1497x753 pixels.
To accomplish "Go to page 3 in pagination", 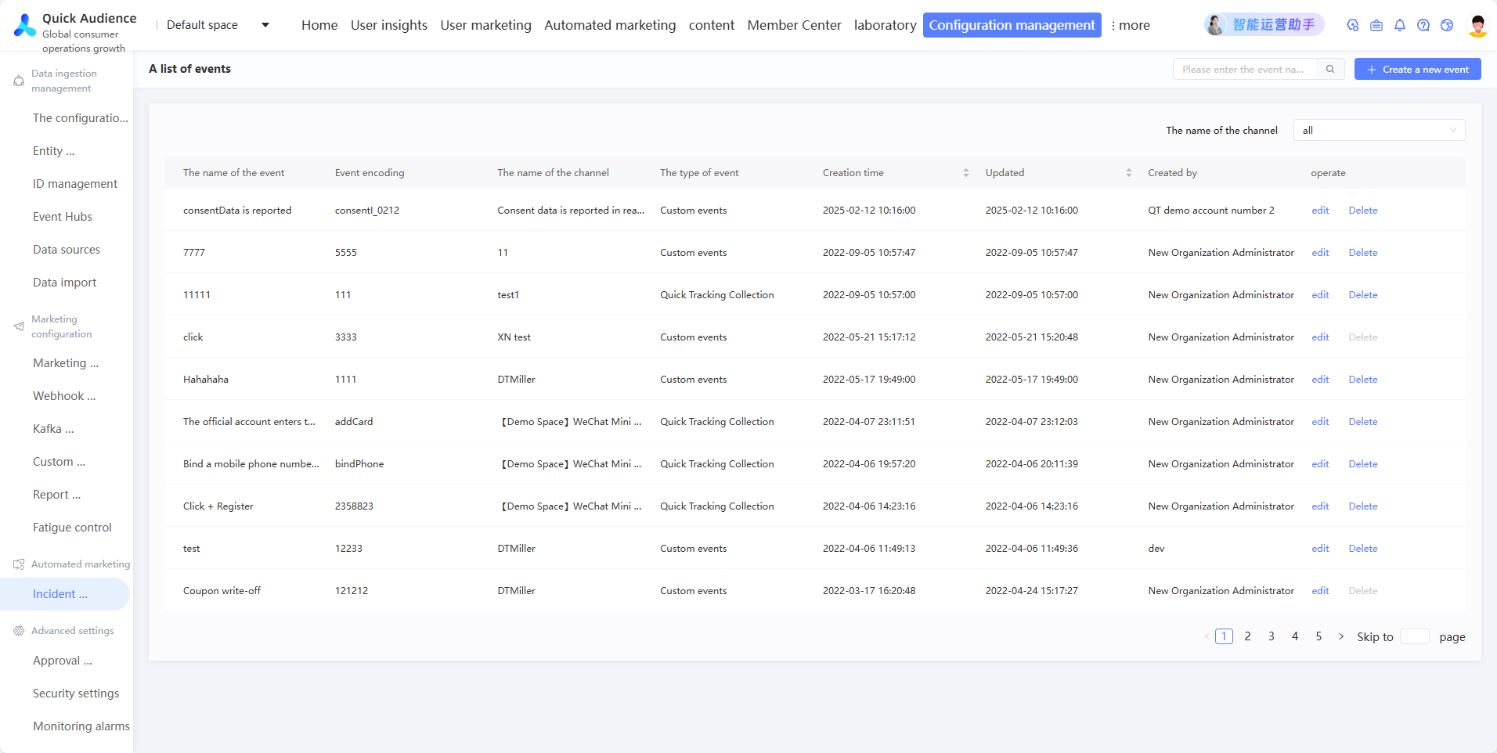I will [x=1272, y=636].
